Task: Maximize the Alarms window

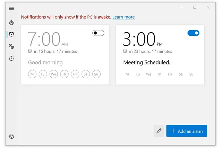Action: [195, 7]
